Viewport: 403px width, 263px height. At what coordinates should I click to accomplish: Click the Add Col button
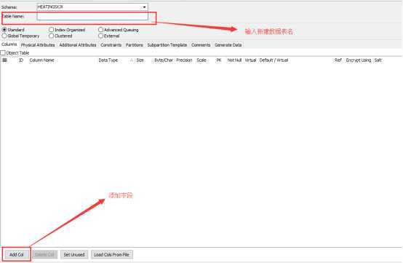pos(17,254)
